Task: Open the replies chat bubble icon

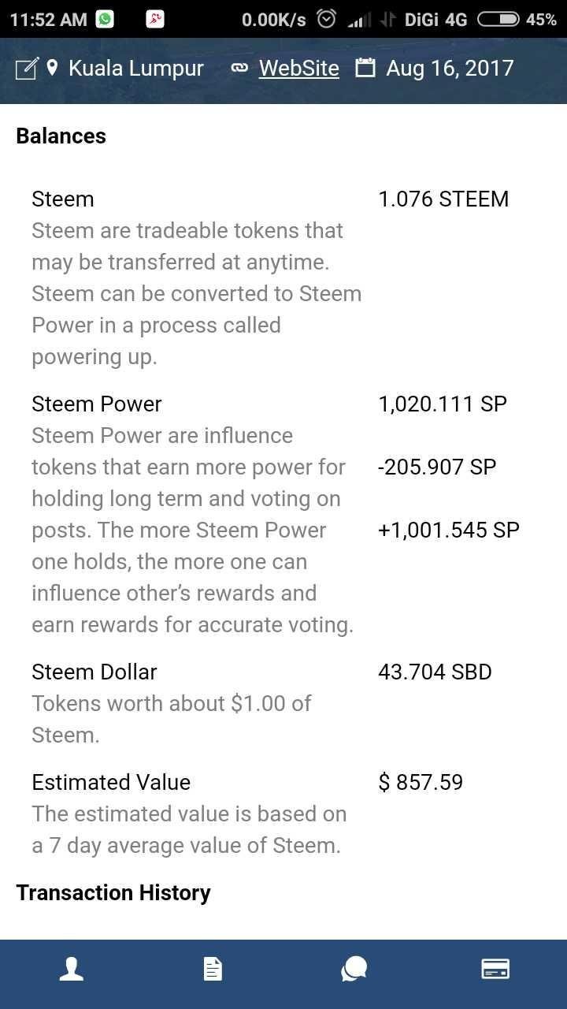Action: pyautogui.click(x=354, y=969)
